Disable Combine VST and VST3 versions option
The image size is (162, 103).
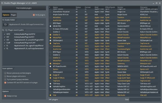click(x=5, y=83)
